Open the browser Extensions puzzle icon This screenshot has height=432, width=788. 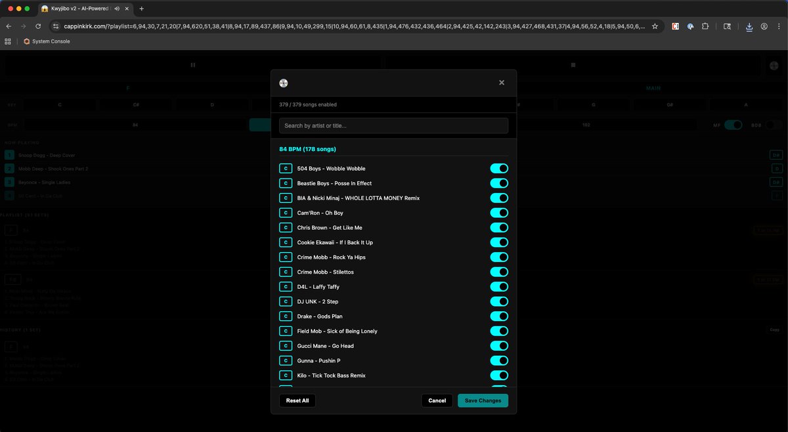[x=705, y=26]
